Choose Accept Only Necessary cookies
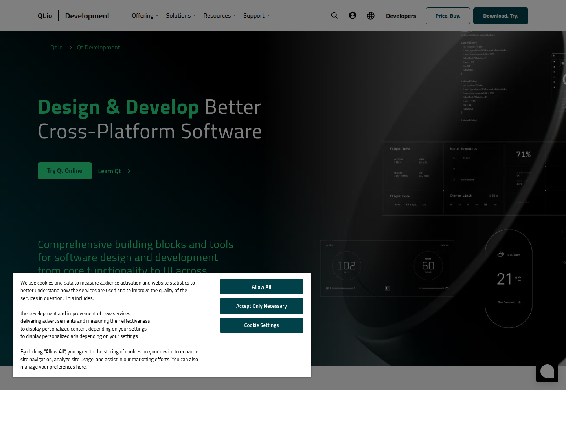The height and width of the screenshot is (424, 566). click(261, 306)
